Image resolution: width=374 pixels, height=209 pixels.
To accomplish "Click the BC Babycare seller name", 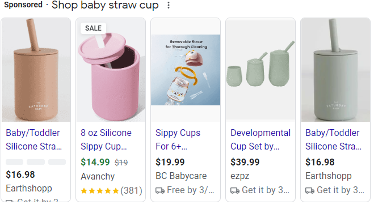I will tap(181, 176).
